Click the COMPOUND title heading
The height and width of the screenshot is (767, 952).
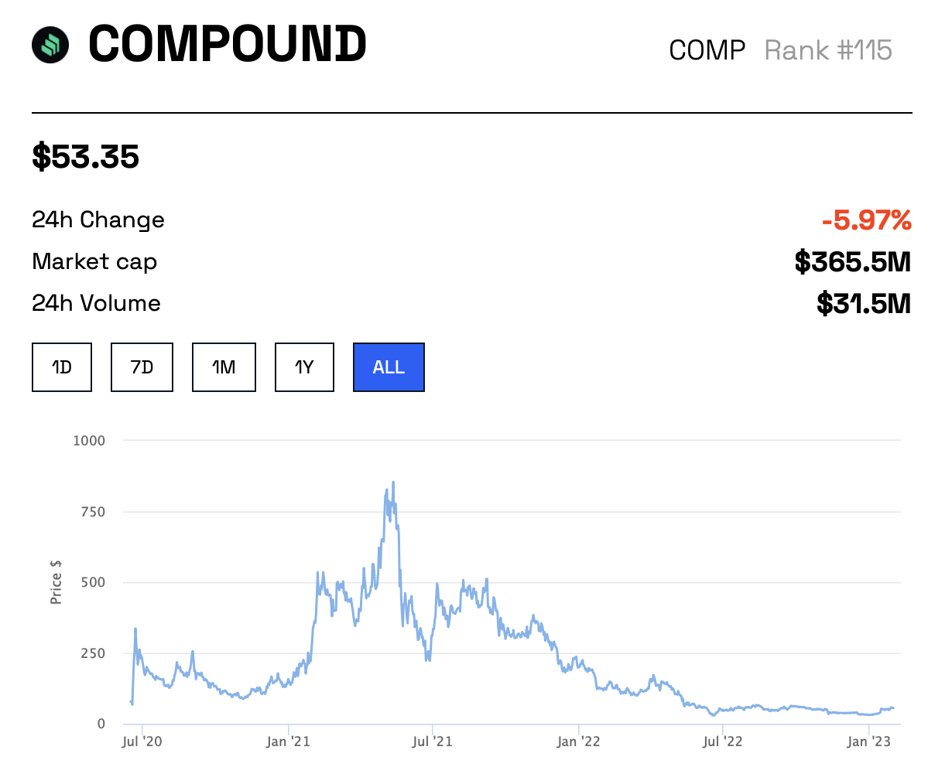coord(228,44)
